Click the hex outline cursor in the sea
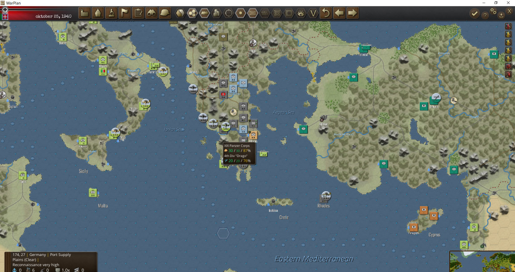Viewport: 515px width, 272px height. click(x=224, y=233)
